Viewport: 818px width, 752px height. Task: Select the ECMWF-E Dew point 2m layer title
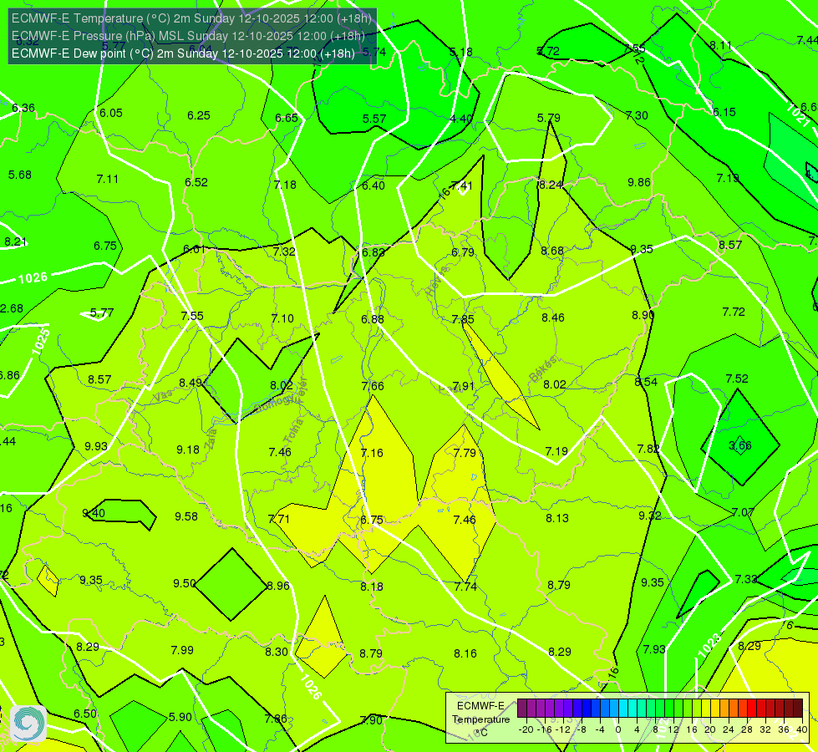pos(183,53)
